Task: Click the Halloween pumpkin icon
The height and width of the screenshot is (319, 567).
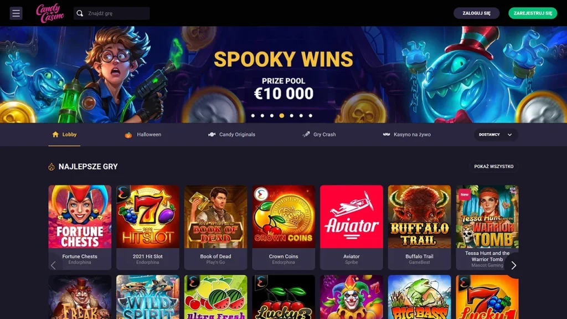Action: pyautogui.click(x=128, y=135)
